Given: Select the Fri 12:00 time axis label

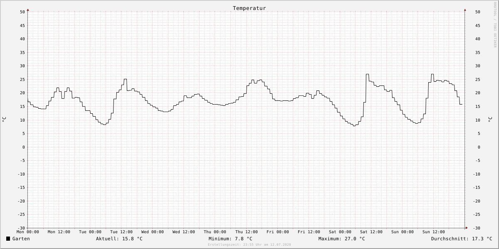Looking at the screenshot, I should [309, 232].
